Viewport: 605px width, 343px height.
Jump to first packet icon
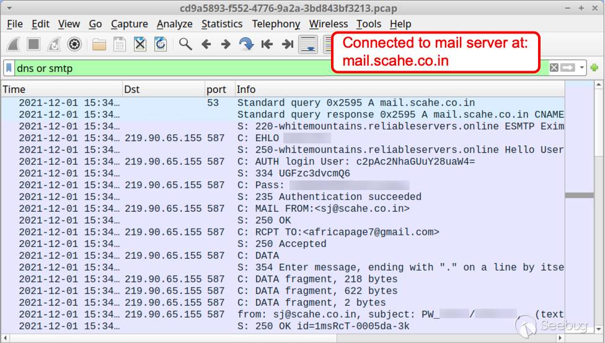(267, 45)
